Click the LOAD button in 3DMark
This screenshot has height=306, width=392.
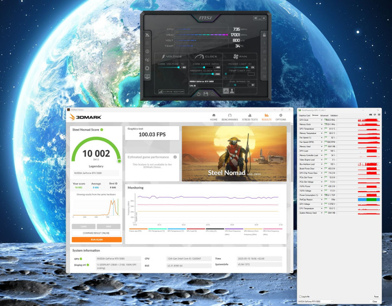coord(83,226)
